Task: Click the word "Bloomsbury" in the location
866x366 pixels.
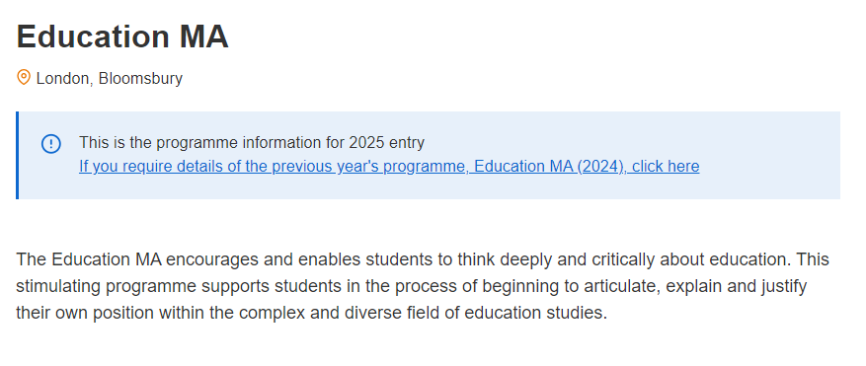Action: pos(141,79)
